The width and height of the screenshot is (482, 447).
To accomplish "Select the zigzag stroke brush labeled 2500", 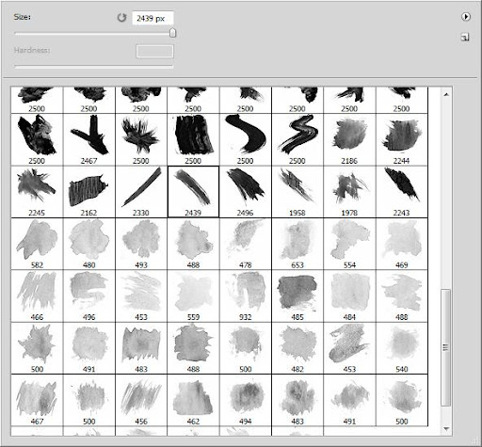I will pos(297,139).
